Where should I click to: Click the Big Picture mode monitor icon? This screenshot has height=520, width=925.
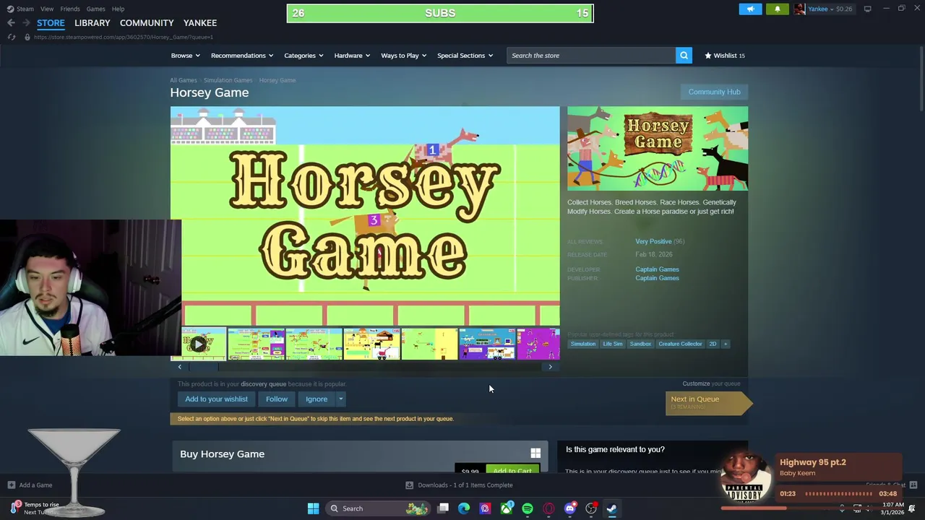[x=867, y=9]
